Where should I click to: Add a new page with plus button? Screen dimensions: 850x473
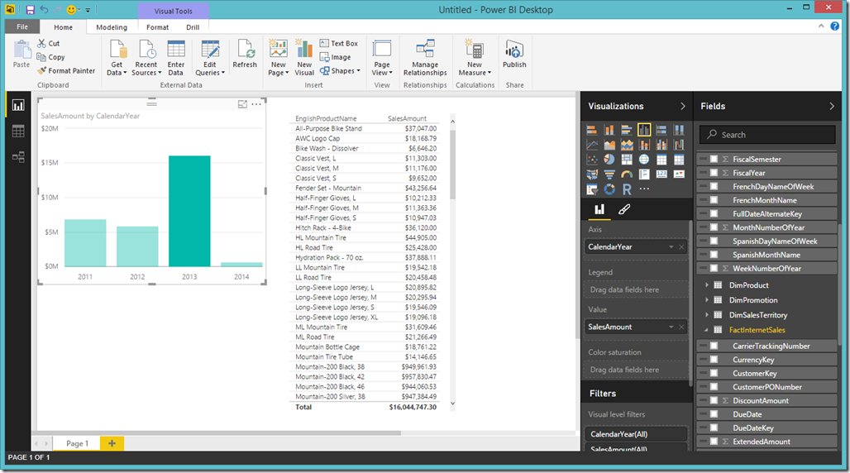[x=112, y=443]
